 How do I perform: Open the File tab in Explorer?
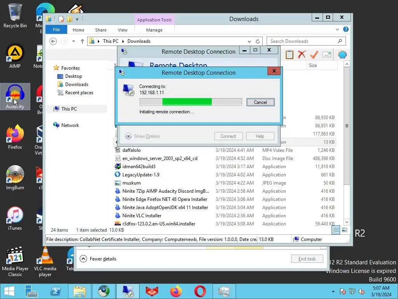tap(56, 30)
